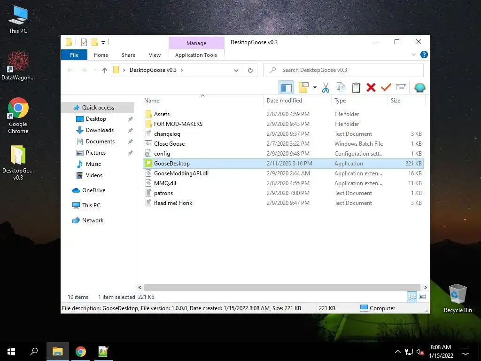481x361 pixels.
Task: Open the Application Tools tab
Action: coord(196,55)
